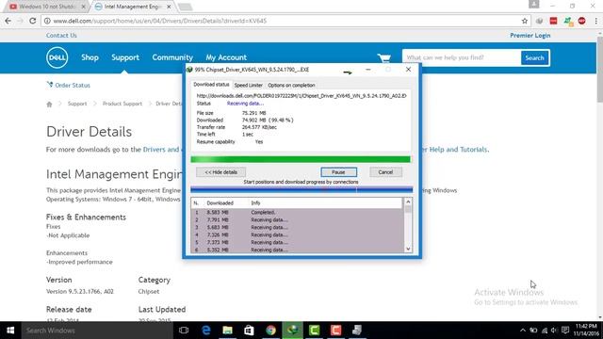
Task: Click the web page vertical scrollbar
Action: (x=599, y=175)
